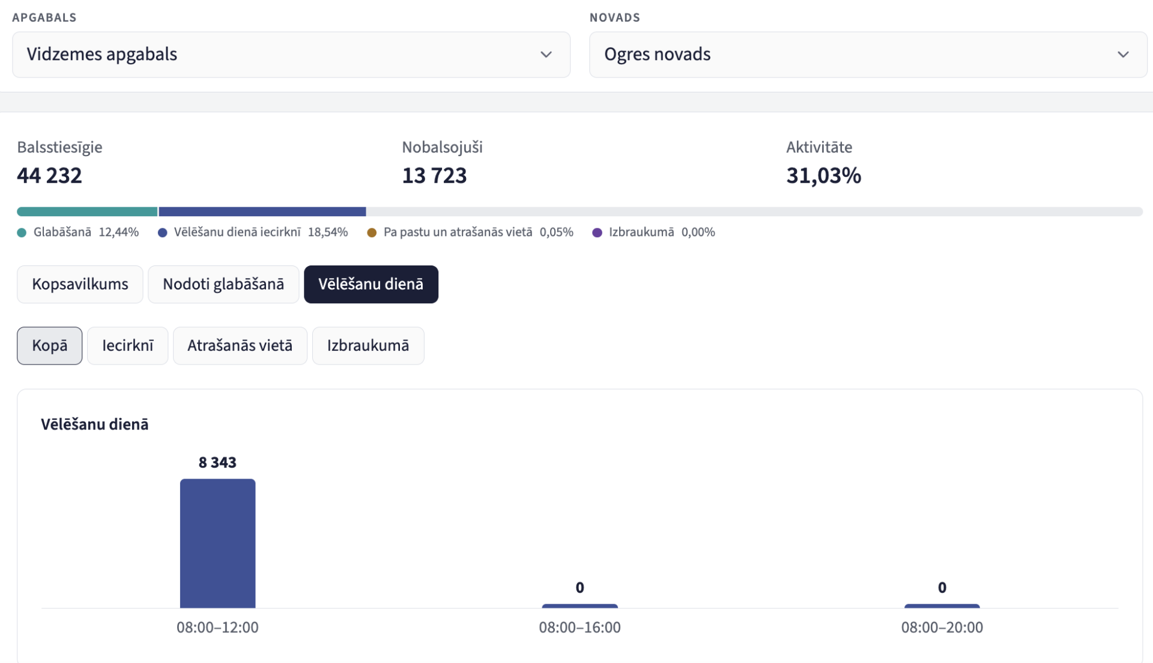This screenshot has width=1153, height=663.
Task: Open the Apgabals dropdown showing Vidzemes apgabals
Action: pyautogui.click(x=291, y=55)
